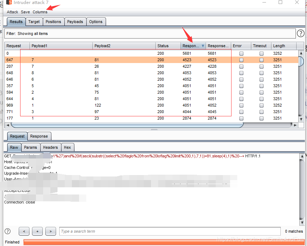Click the plus search options button
This screenshot has width=307, height=246.
pyautogui.click(x=37, y=231)
